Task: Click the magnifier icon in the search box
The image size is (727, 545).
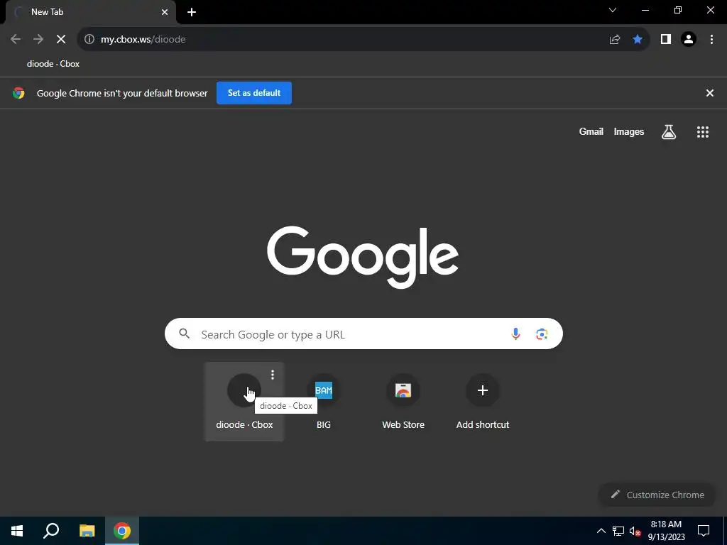Action: [x=184, y=334]
